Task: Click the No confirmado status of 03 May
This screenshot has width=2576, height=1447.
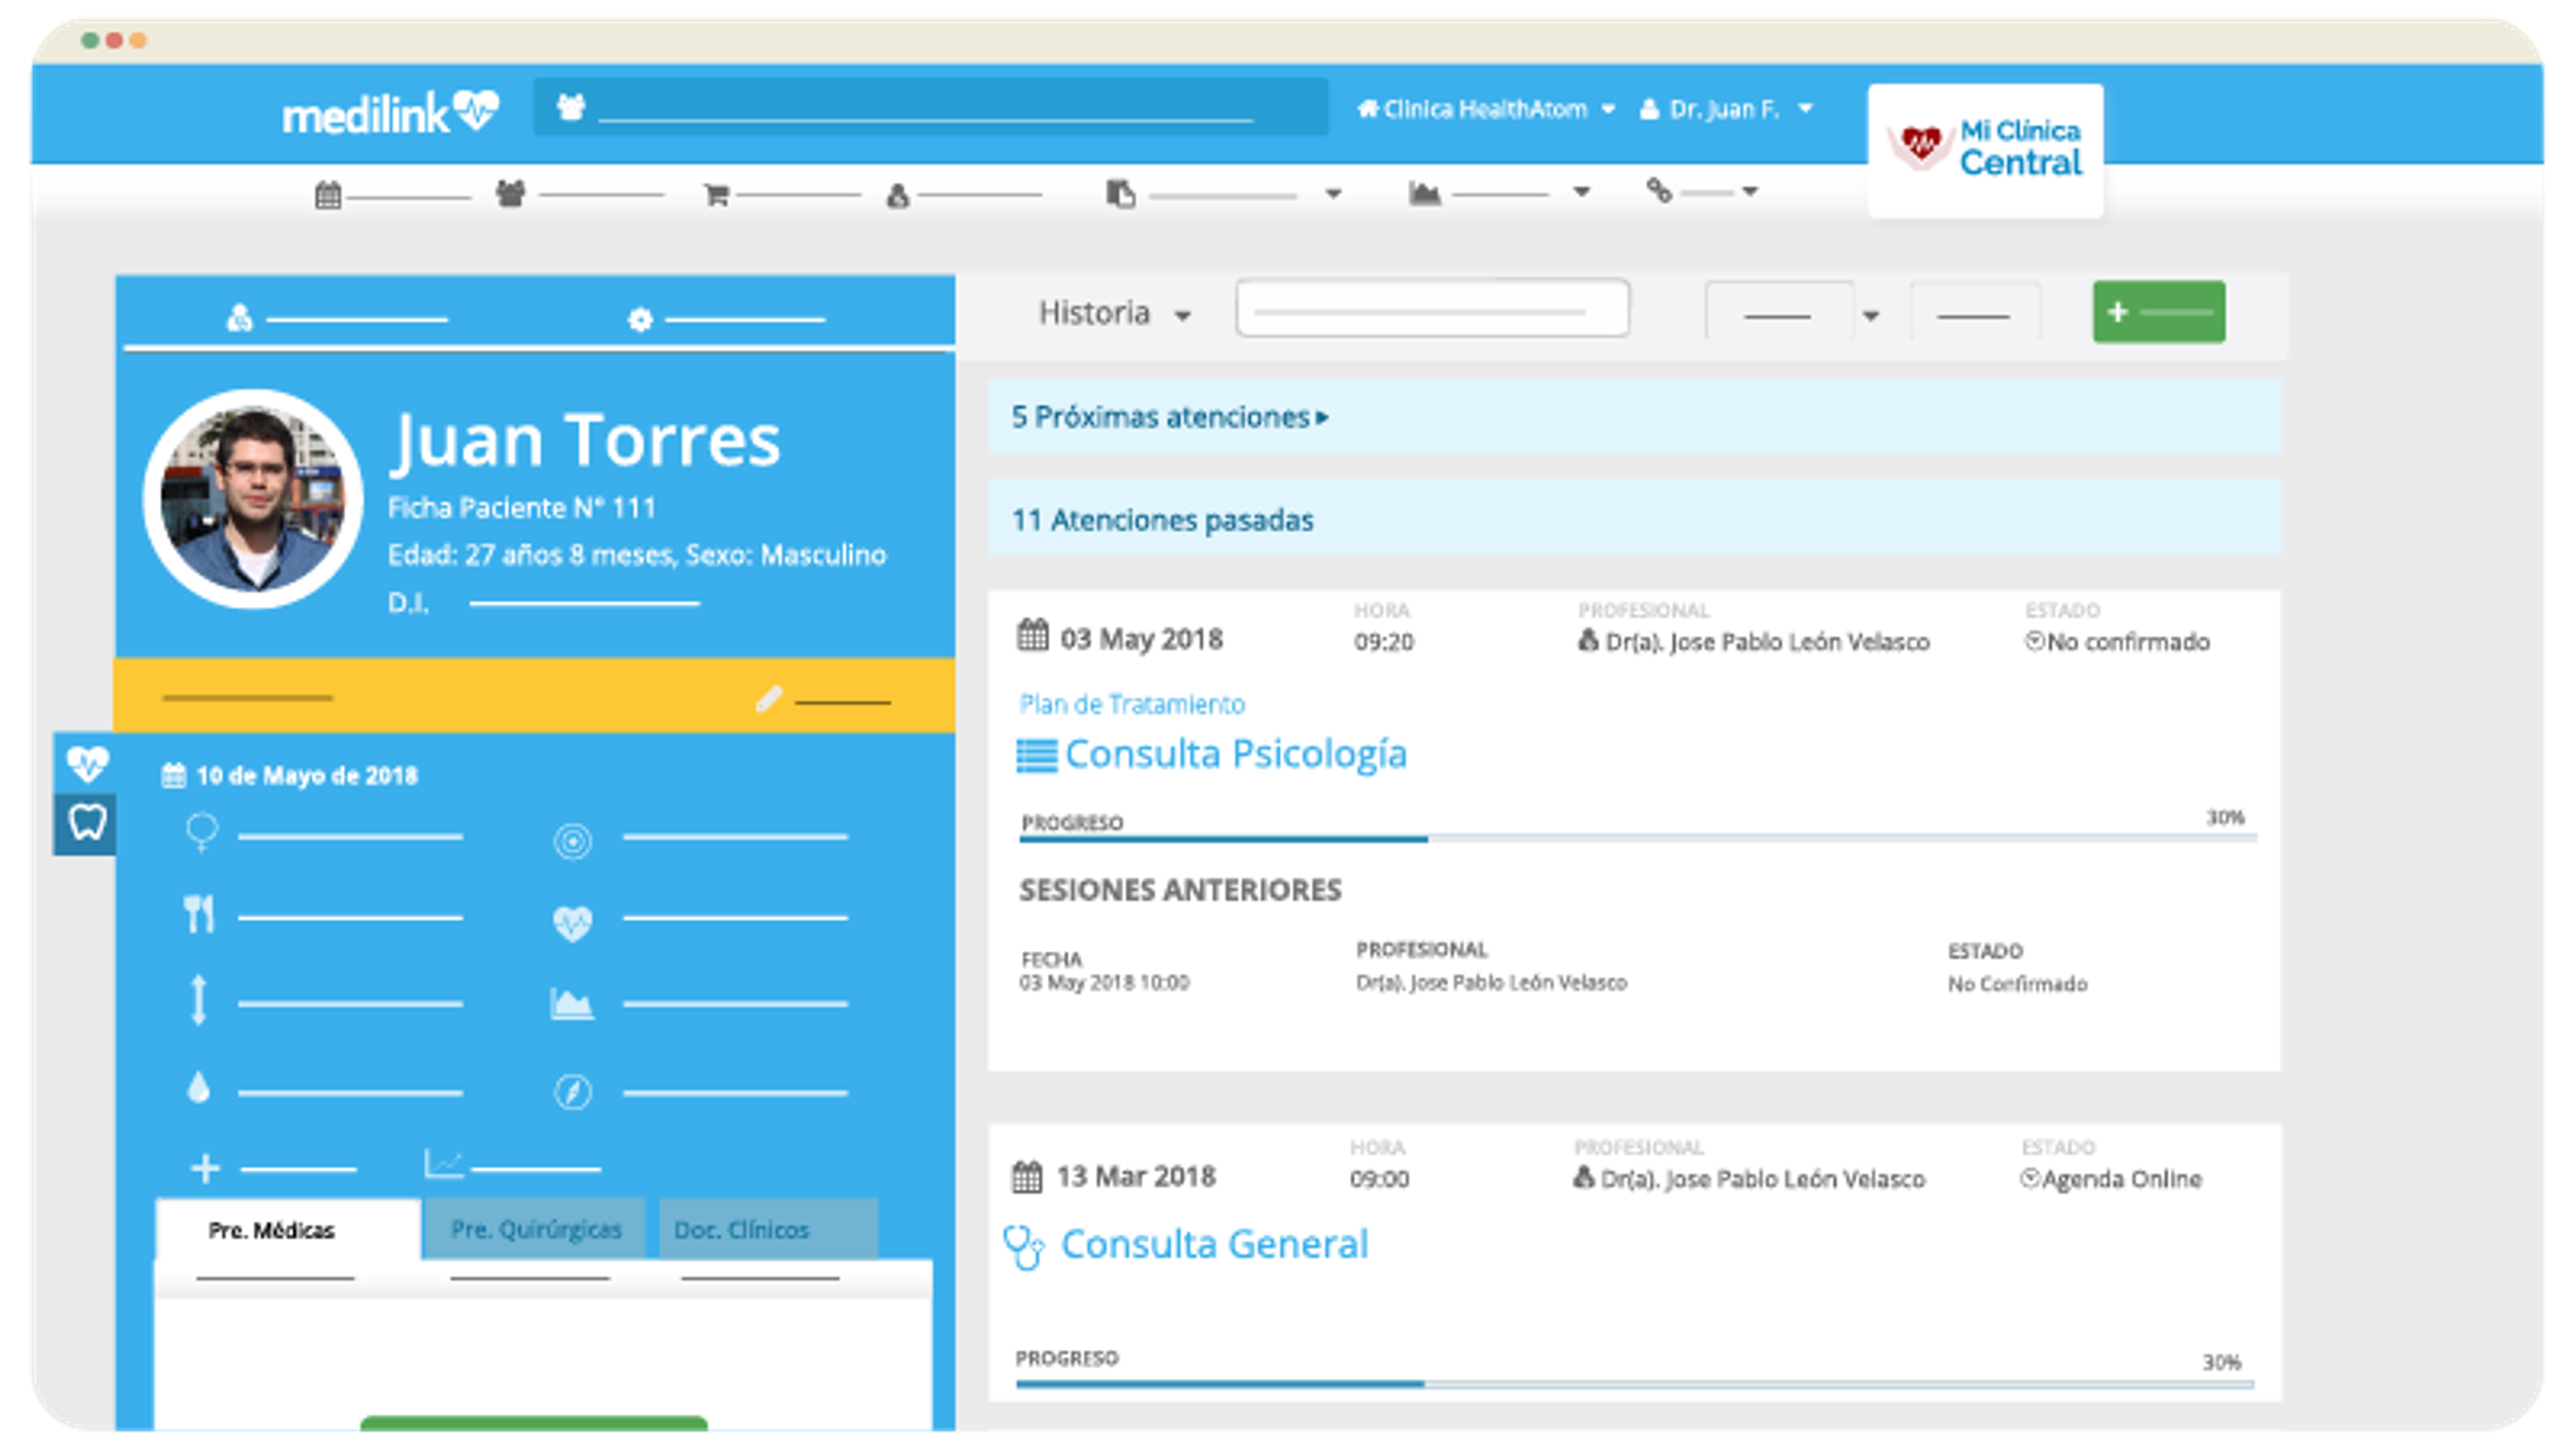Action: coord(2117,641)
